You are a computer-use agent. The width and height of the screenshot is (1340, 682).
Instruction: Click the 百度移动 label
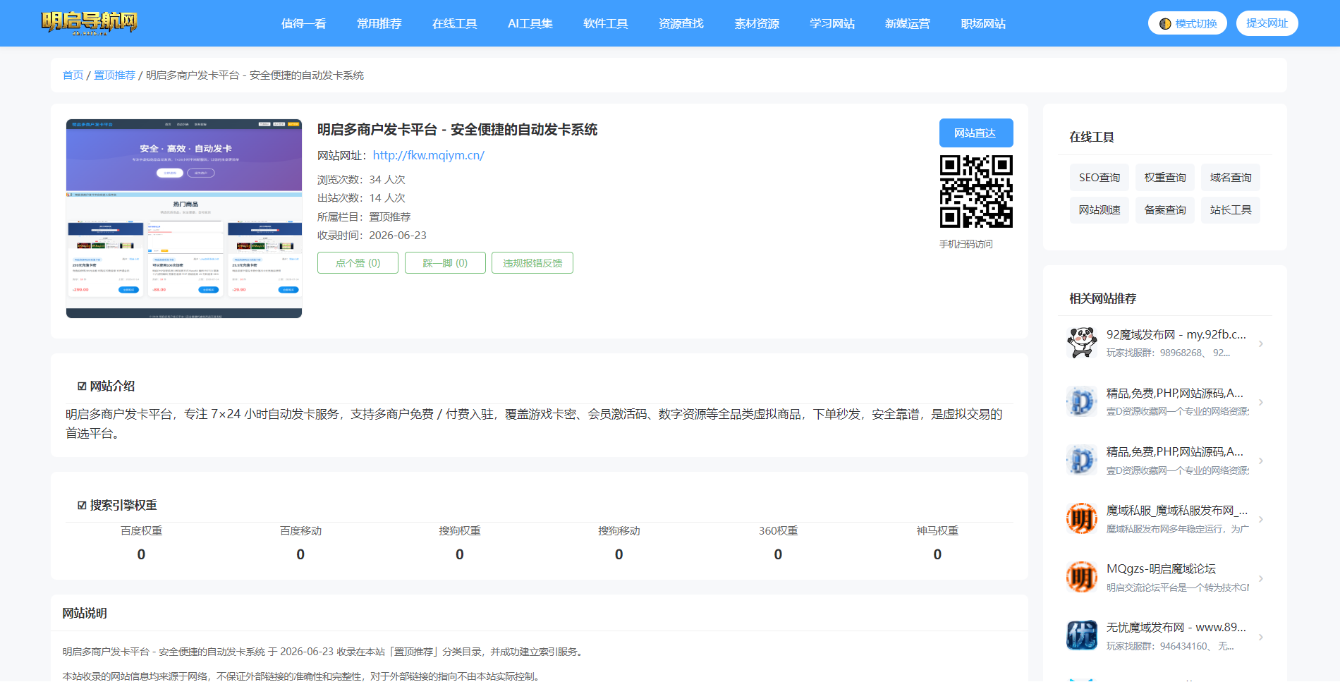300,530
